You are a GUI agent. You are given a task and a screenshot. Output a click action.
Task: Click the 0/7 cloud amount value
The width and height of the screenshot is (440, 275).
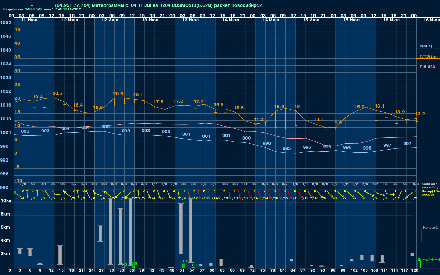(285, 184)
